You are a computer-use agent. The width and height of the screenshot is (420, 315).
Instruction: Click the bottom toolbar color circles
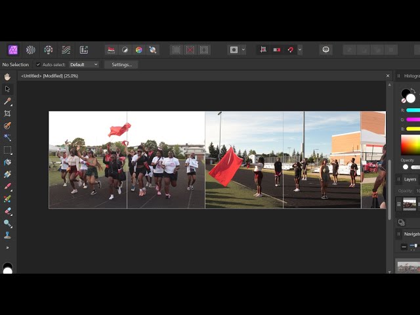(x=7, y=268)
